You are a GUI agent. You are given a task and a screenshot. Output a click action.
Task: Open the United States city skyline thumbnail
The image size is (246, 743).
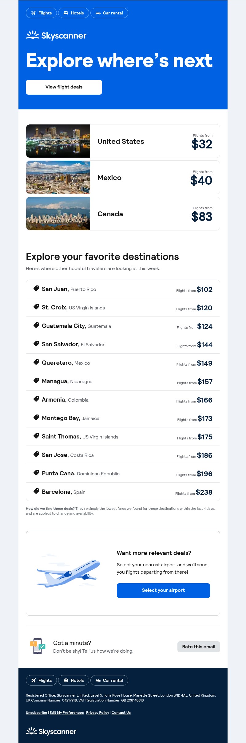pyautogui.click(x=58, y=141)
